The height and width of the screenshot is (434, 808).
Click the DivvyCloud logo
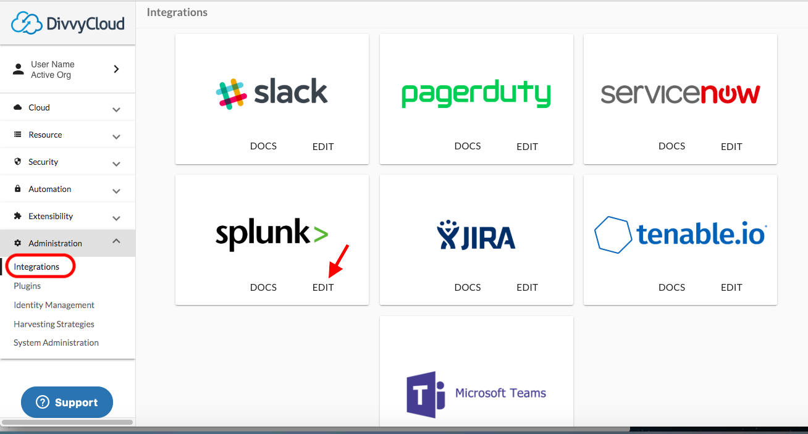(x=68, y=23)
